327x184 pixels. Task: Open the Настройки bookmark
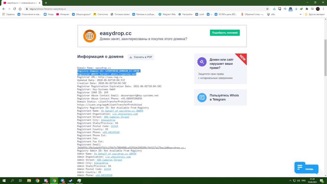(185, 14)
